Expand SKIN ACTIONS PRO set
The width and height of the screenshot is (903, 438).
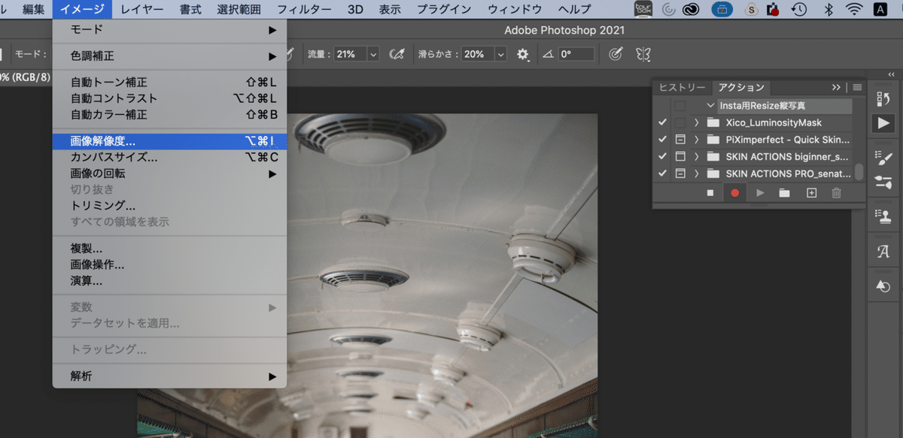pos(697,174)
